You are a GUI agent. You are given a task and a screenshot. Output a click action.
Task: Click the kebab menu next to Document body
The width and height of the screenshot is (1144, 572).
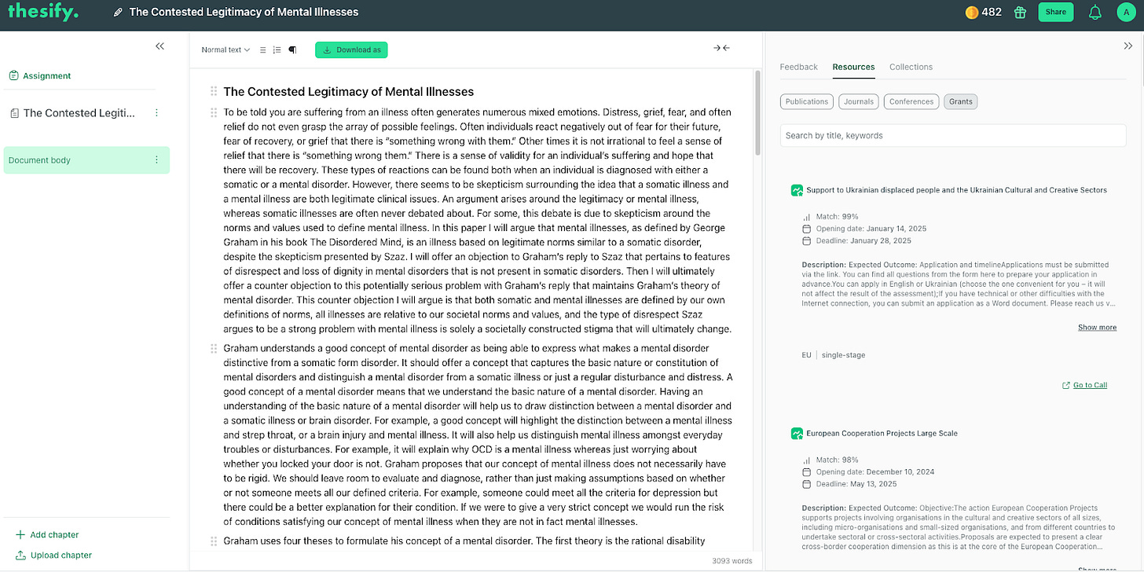[x=156, y=159]
